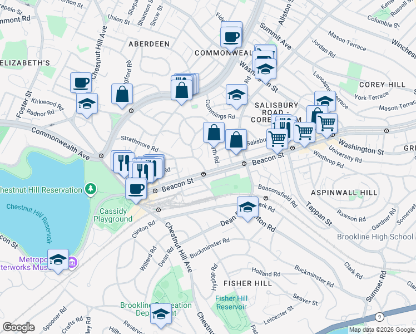Image resolution: width=416 pixels, height=334 pixels.
Task: Select the middle shopping cart marker
Action: (305, 132)
